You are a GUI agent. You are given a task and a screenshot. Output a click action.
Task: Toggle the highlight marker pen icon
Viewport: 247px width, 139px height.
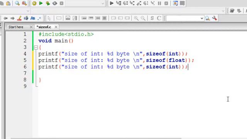coord(19,18)
